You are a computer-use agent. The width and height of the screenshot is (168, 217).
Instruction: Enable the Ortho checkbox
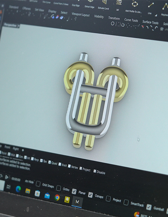pos(59,188)
